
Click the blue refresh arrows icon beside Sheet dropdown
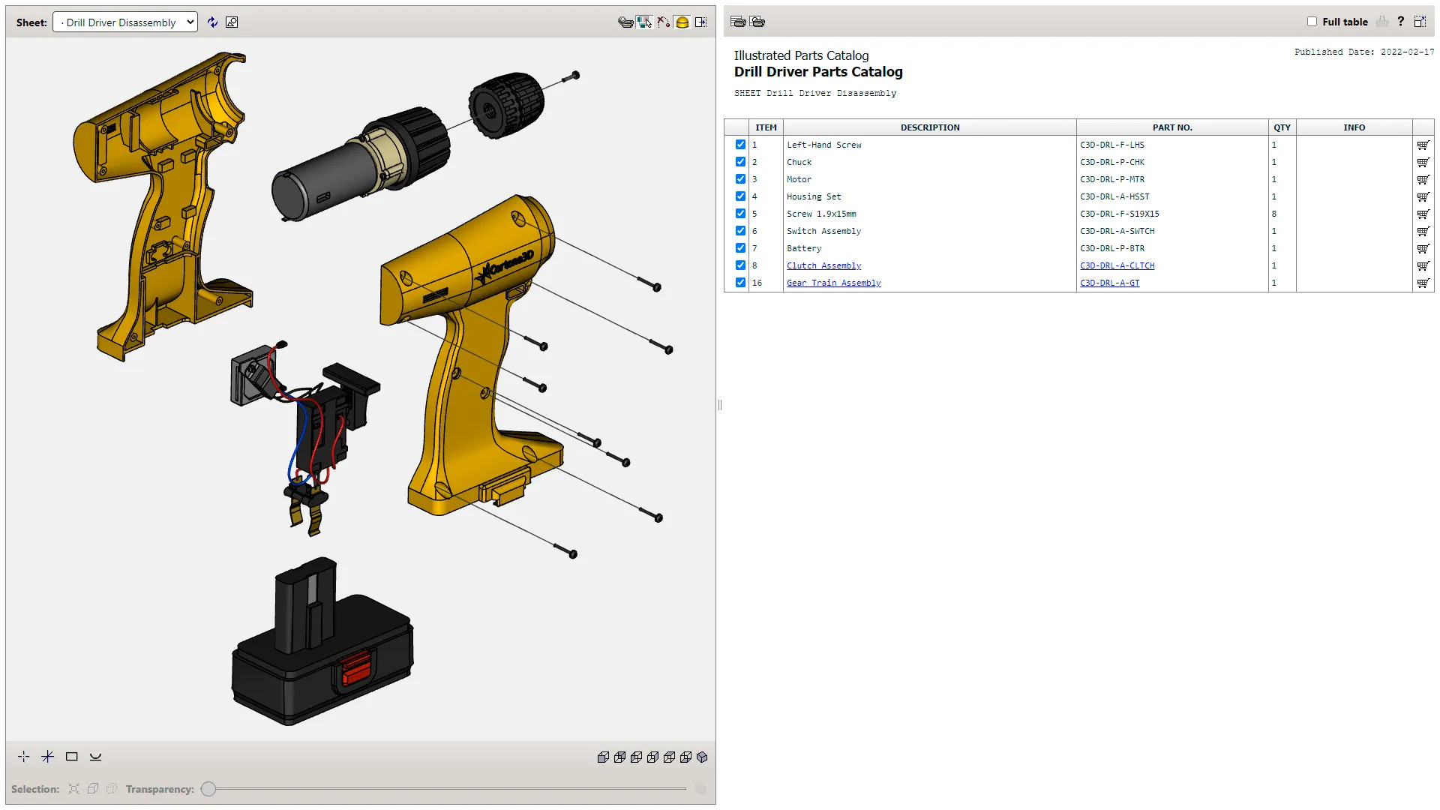tap(213, 22)
